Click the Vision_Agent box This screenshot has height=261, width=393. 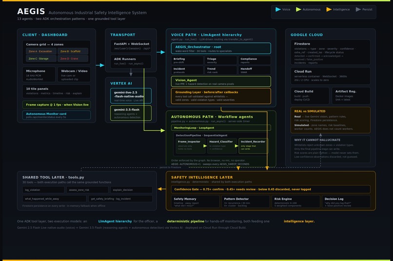coord(221,82)
